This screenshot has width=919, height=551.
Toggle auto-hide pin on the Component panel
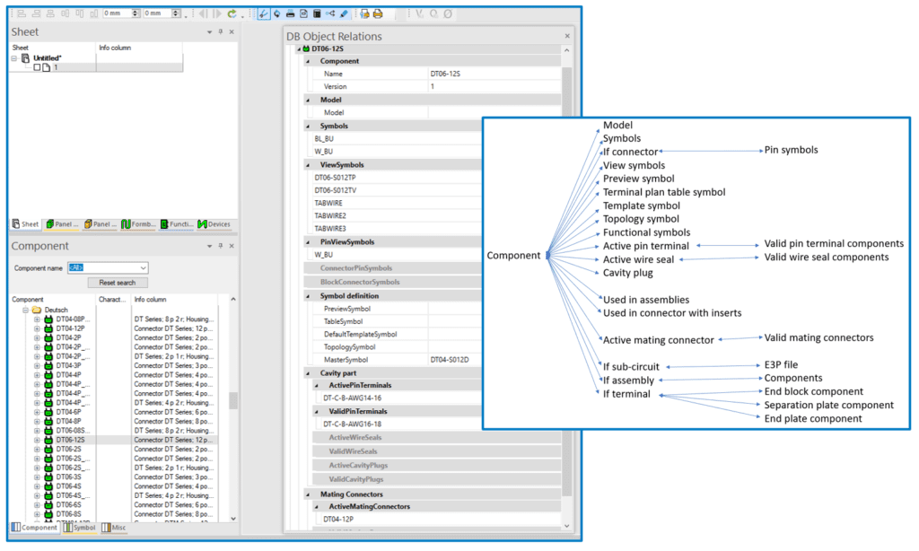point(219,246)
